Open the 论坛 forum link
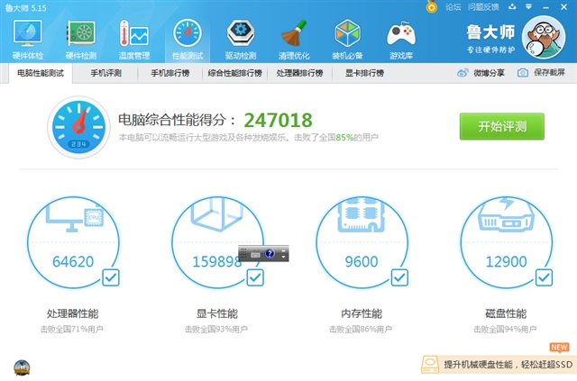 coord(453,7)
